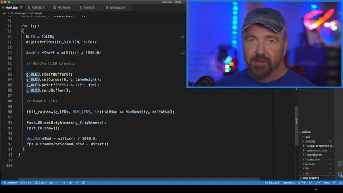Click the PlatformIO Serial Monitor plug icon
Viewport: 343px width, 193px height.
(x=77, y=183)
